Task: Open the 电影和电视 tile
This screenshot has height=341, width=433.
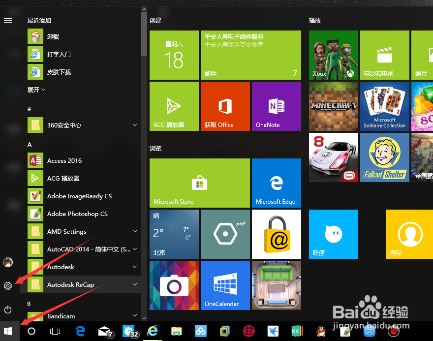Action: pyautogui.click(x=385, y=55)
